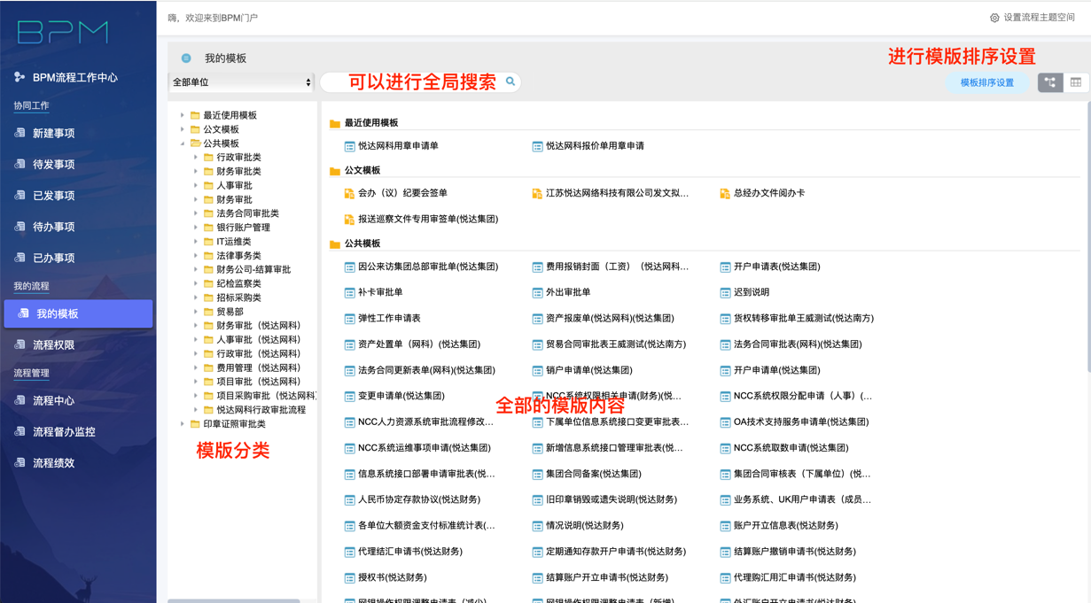Click the 会办（议）纪要会签单 document icon

point(349,193)
